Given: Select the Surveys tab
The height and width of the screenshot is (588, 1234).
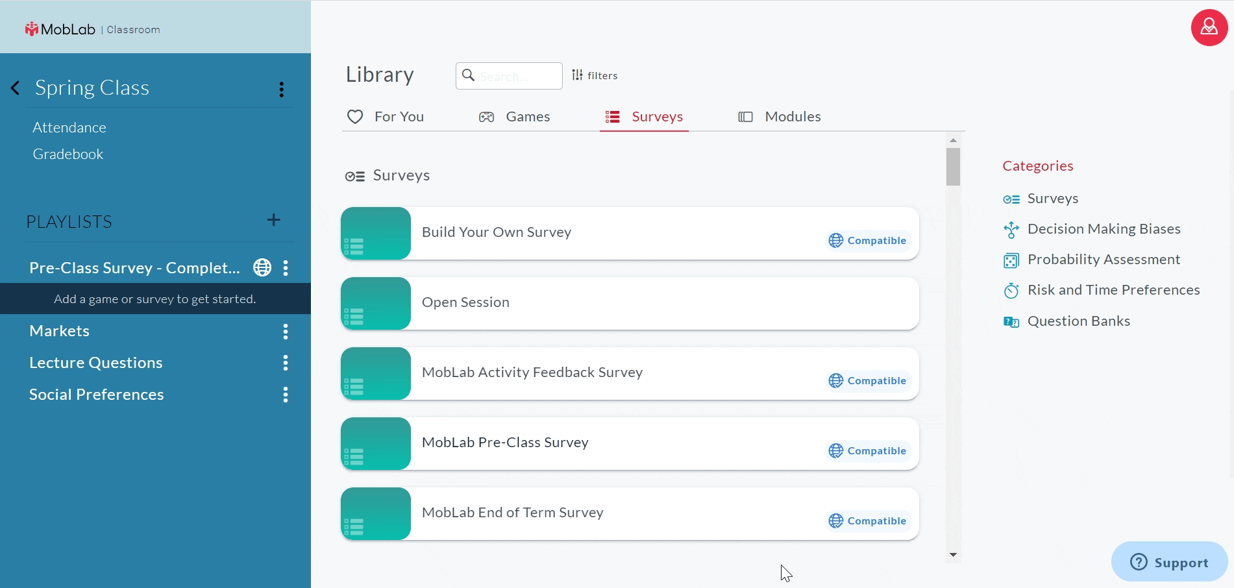Looking at the screenshot, I should (644, 117).
